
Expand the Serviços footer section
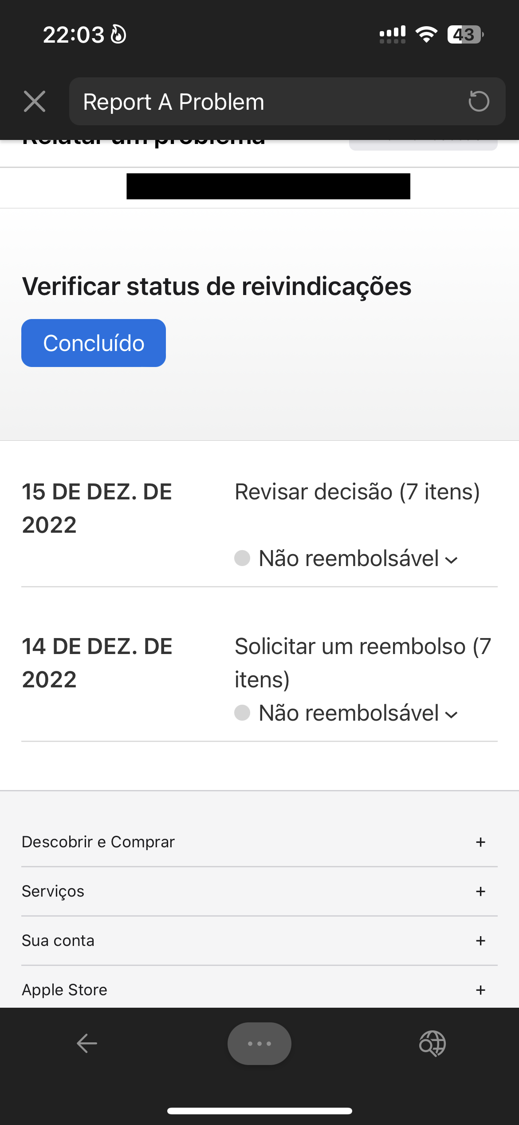480,891
